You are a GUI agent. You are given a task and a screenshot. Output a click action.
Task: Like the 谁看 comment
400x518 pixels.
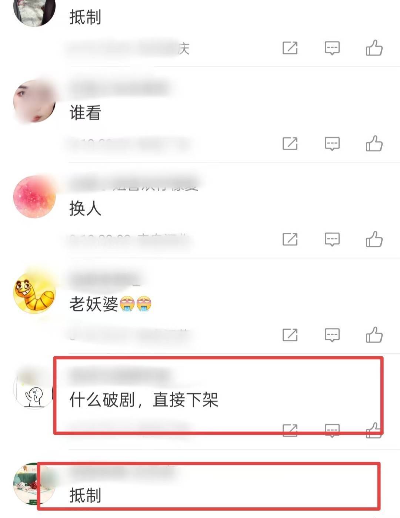pos(374,144)
